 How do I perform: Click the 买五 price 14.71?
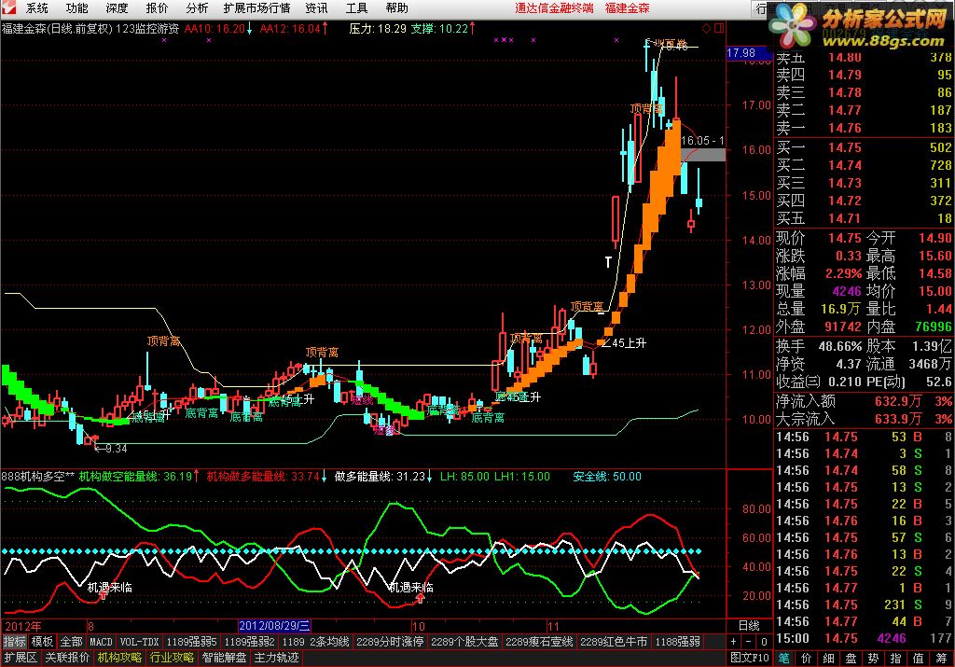click(x=845, y=218)
